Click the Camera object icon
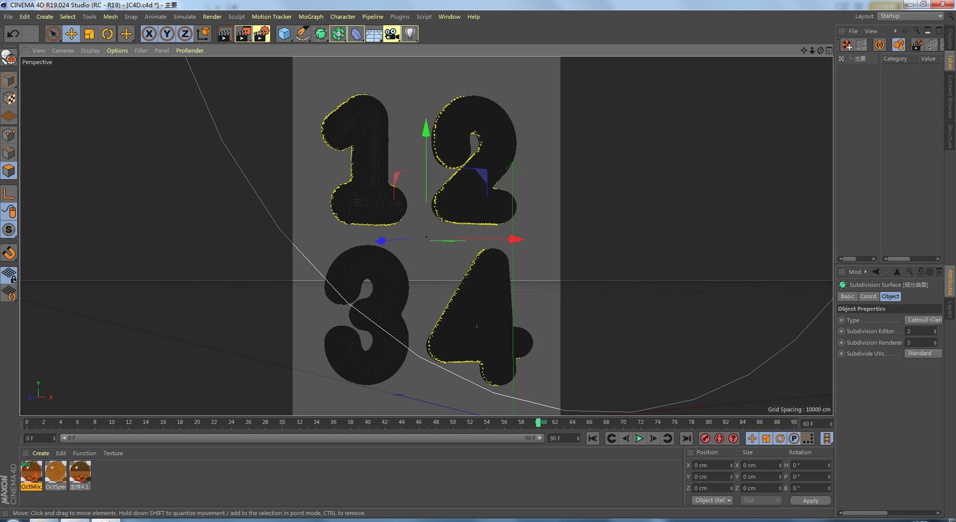 [x=392, y=34]
